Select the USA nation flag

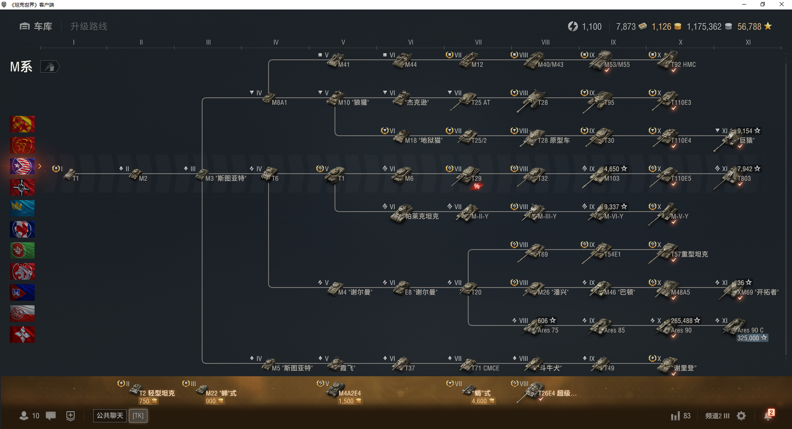(x=22, y=166)
